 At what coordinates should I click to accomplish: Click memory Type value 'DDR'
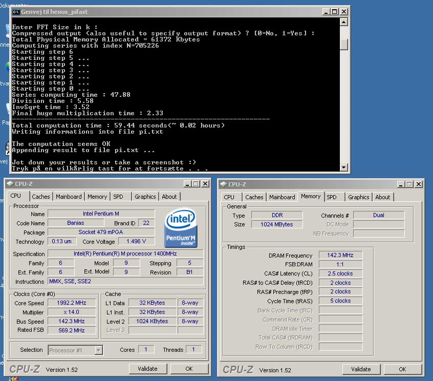(x=277, y=215)
